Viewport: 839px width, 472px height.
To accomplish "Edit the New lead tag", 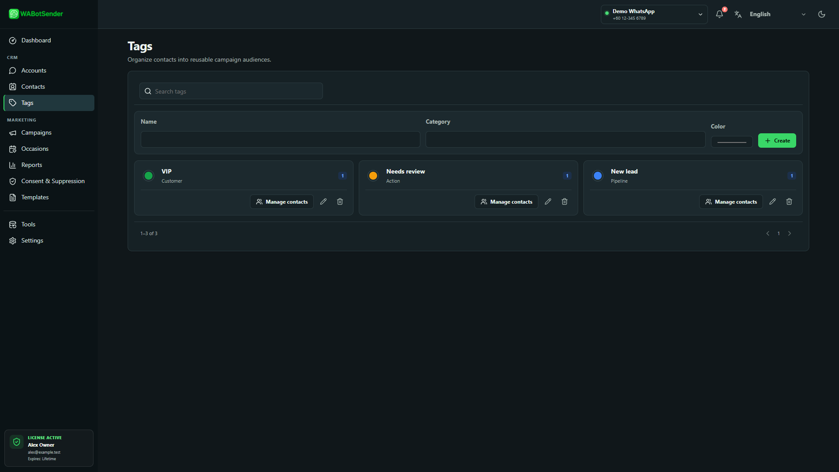I will pos(773,201).
